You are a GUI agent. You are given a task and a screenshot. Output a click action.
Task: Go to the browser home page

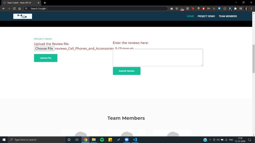click(20, 9)
